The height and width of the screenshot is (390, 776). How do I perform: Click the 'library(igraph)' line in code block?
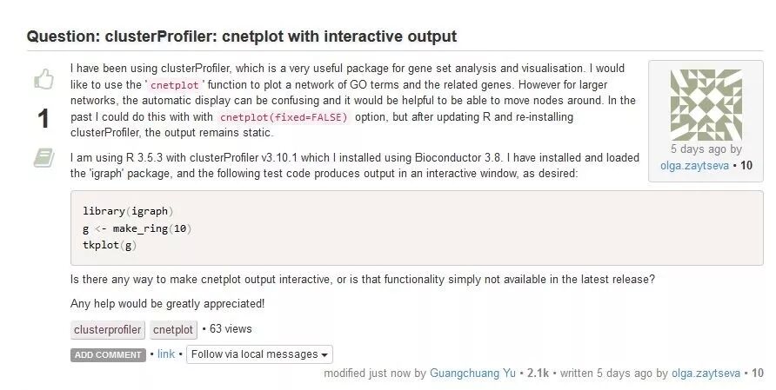click(x=128, y=211)
